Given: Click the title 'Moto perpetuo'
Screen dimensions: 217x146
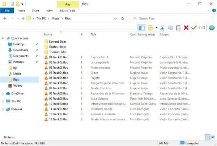Looking at the screenshot, I should coord(101,68).
